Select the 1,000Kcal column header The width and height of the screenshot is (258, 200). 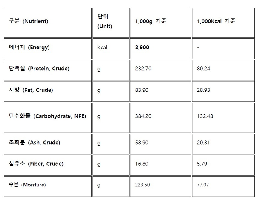[x=216, y=21]
